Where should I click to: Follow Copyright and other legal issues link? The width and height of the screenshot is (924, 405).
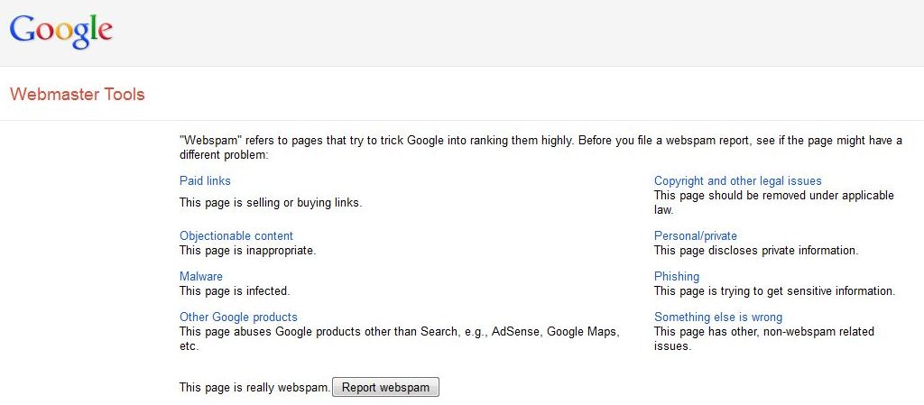pyautogui.click(x=738, y=180)
